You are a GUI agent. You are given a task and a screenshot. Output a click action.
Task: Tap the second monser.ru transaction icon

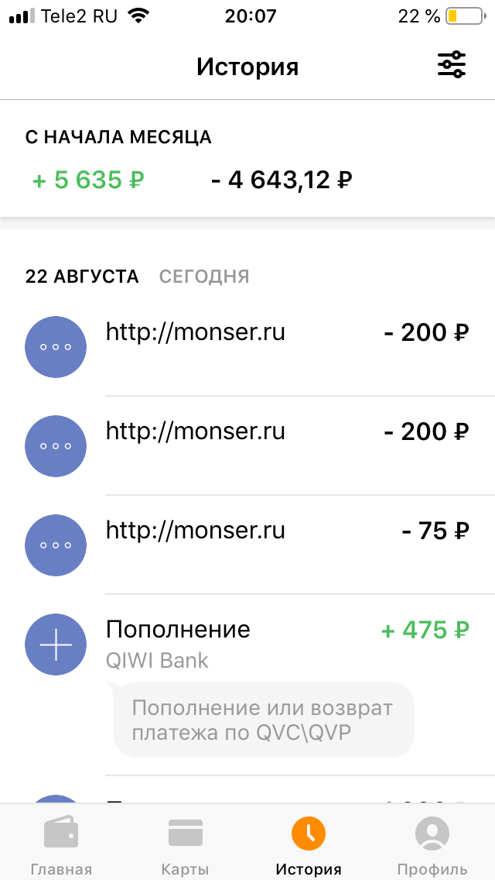click(56, 445)
